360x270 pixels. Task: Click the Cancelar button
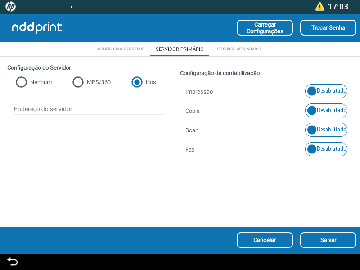[x=265, y=240]
